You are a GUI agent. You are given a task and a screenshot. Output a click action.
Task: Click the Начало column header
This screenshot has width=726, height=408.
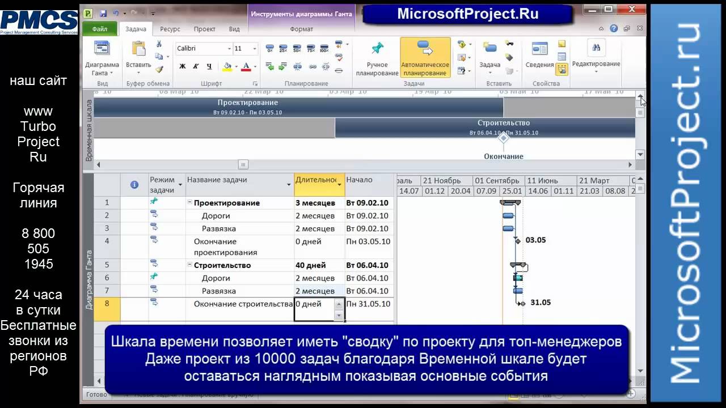pyautogui.click(x=369, y=185)
